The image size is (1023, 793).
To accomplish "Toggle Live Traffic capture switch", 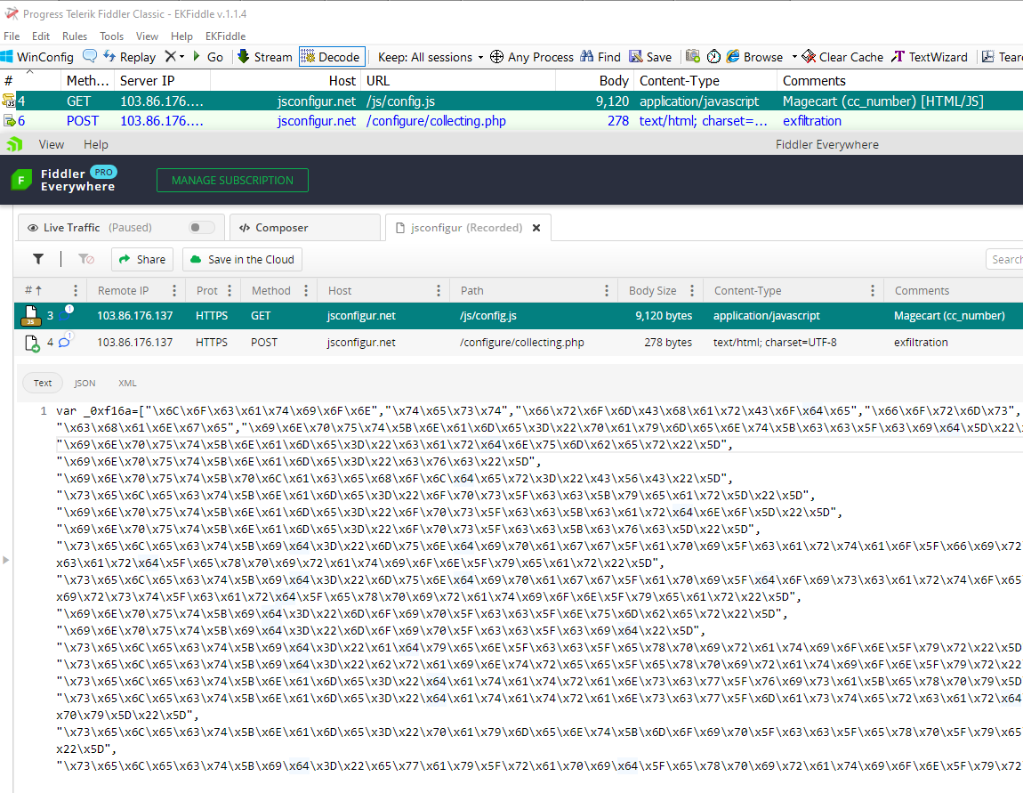I will [x=201, y=227].
